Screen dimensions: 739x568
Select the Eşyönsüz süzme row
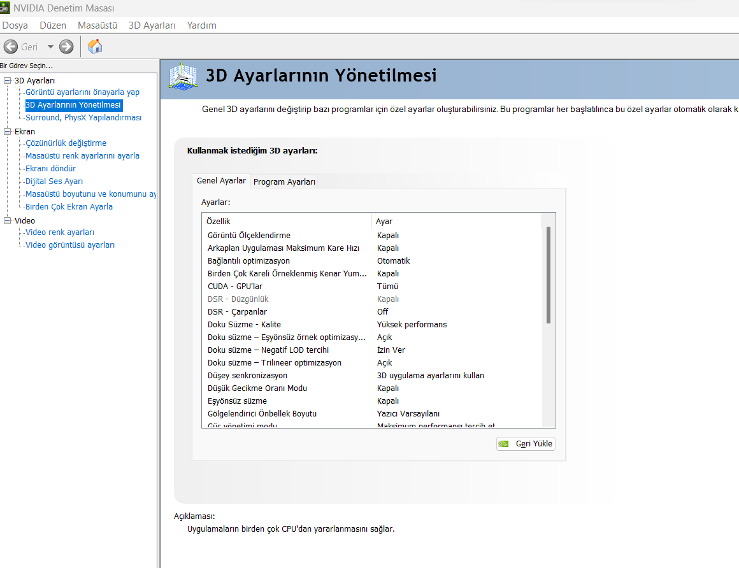pos(372,401)
